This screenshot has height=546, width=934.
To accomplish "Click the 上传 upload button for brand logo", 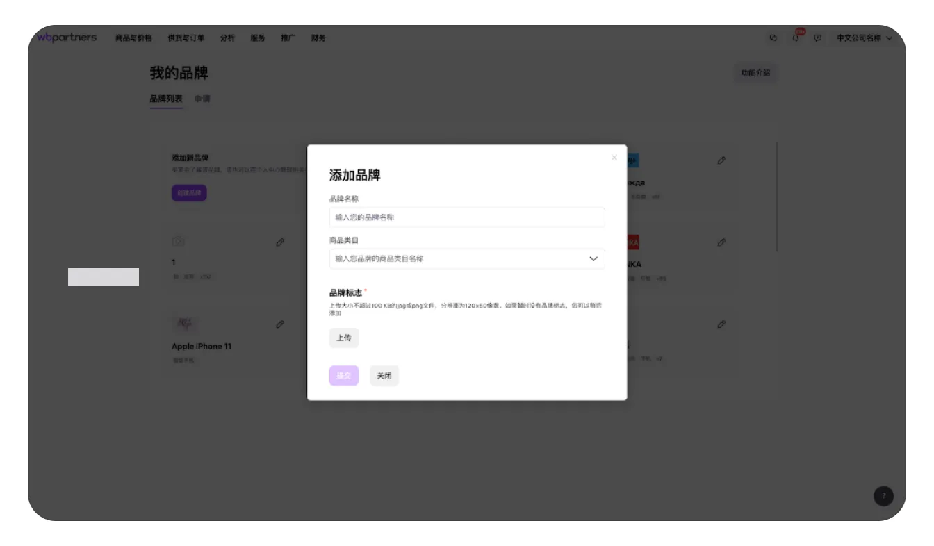I will pyautogui.click(x=343, y=338).
